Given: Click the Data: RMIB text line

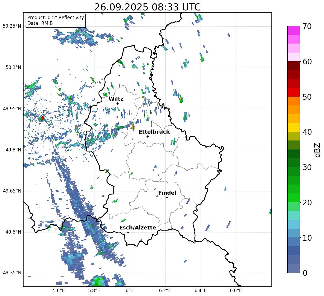Looking at the screenshot, I should [40, 23].
